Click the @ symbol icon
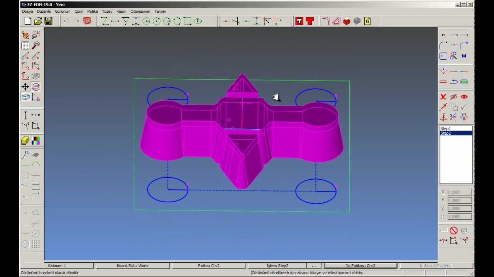This screenshot has width=494, height=277. 464,230
